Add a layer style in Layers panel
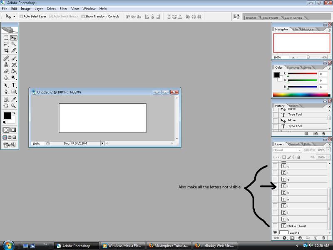The height and width of the screenshot is (250, 333). [x=285, y=238]
